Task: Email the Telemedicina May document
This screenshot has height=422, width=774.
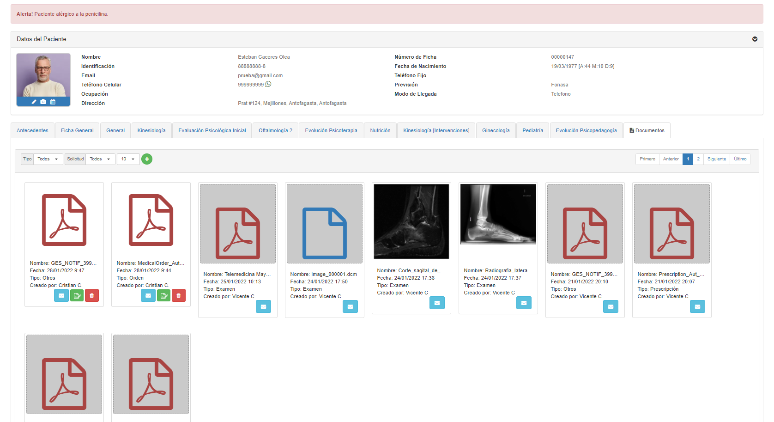Action: pos(263,306)
